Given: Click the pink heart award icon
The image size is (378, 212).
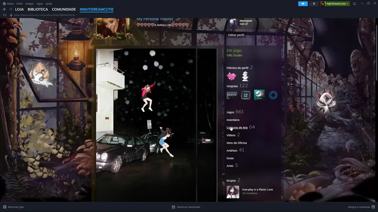Looking at the screenshot, I should click(x=232, y=77).
